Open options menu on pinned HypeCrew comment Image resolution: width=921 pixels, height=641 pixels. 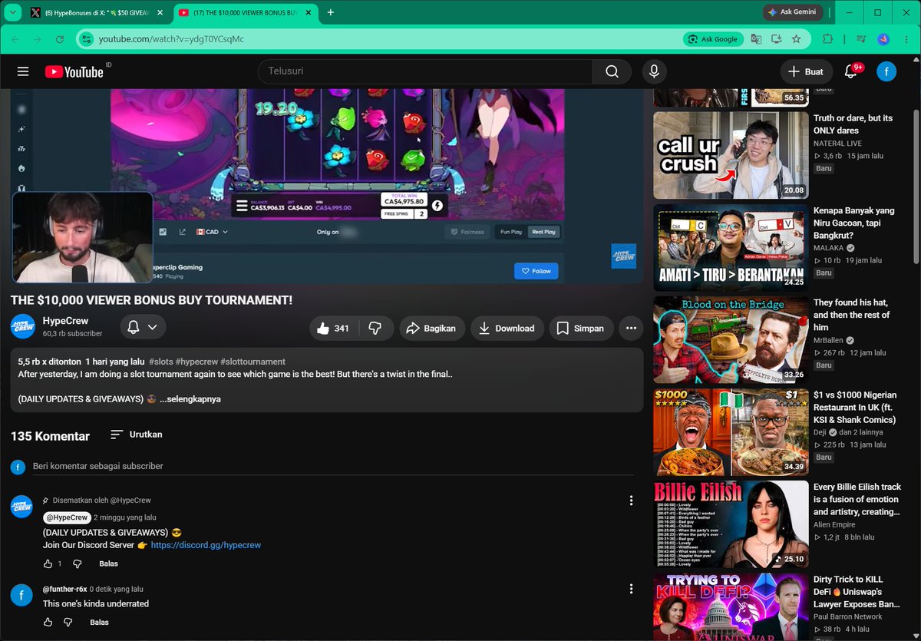(x=632, y=501)
